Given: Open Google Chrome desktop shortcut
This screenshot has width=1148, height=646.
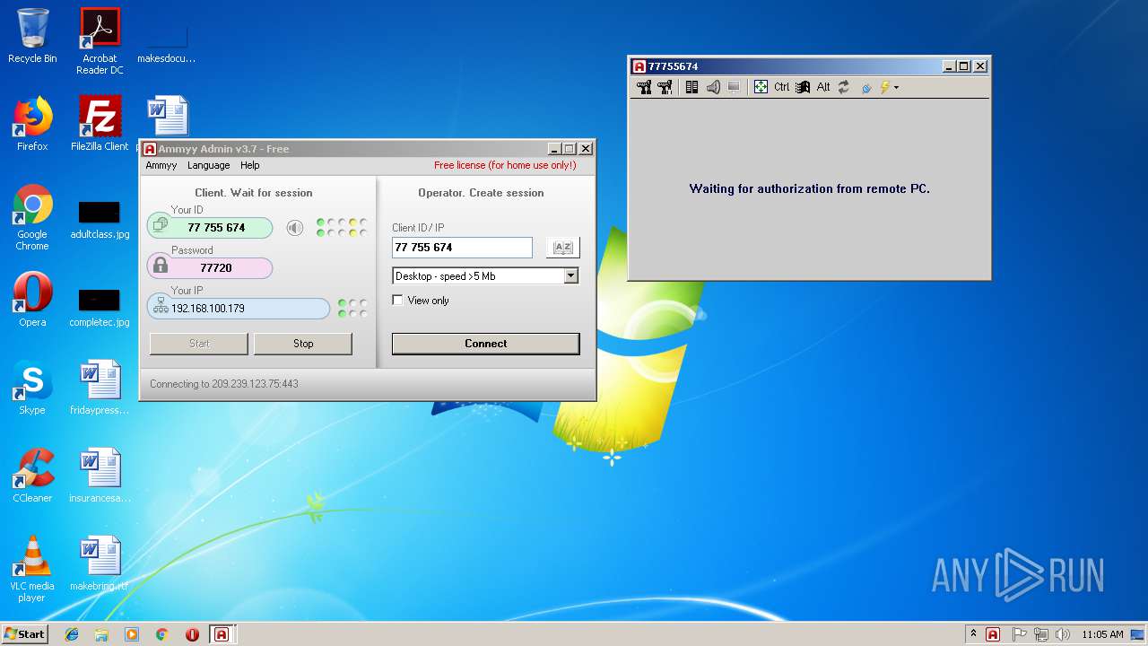Looking at the screenshot, I should click(x=32, y=218).
